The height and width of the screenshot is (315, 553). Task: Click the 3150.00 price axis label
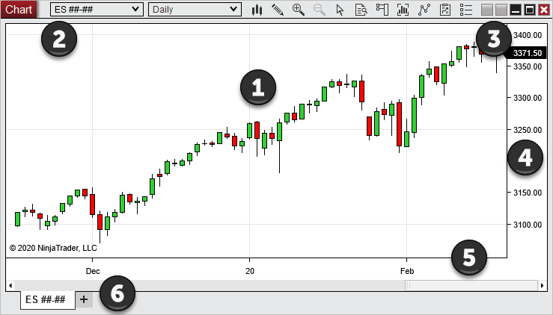pyautogui.click(x=528, y=193)
